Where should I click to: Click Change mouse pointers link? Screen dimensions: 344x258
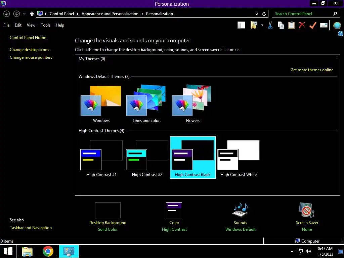point(31,57)
